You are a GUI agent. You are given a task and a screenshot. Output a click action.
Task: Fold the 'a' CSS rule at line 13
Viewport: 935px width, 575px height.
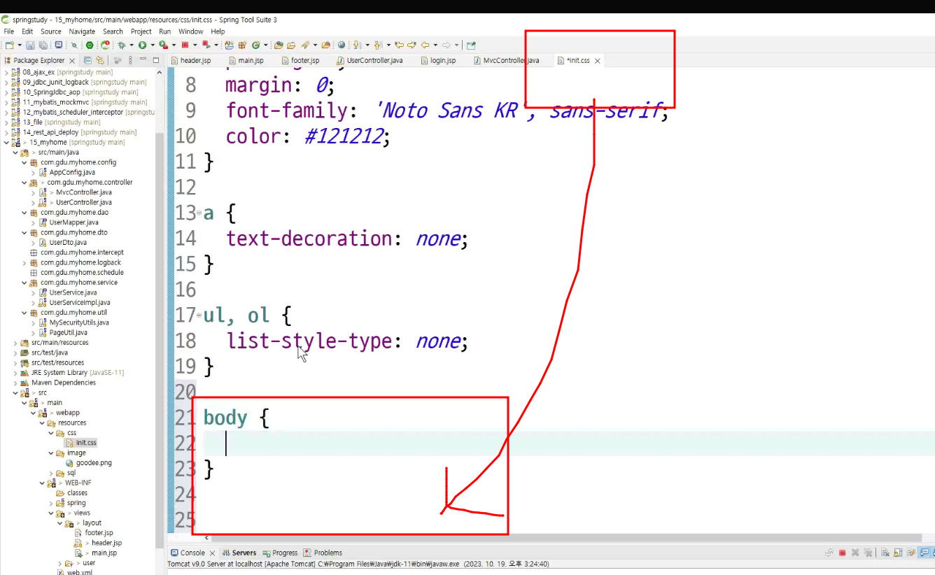199,213
